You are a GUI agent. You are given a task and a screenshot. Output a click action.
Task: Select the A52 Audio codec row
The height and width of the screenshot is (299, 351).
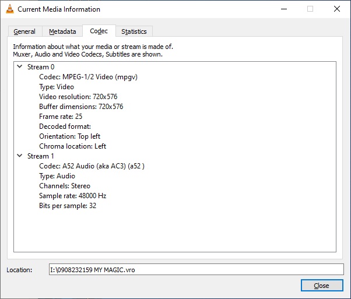[92, 166]
